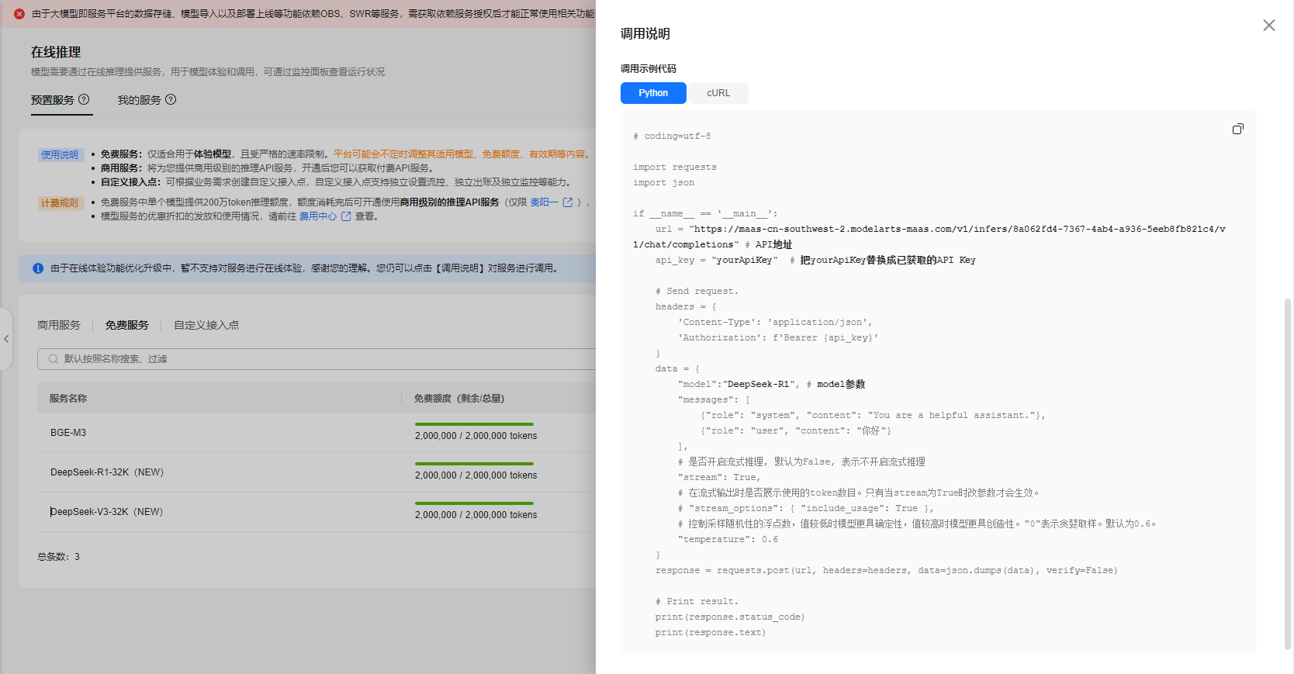Click the BGE-M3 quota progress bar
Viewport: 1294px width, 674px height.
tap(474, 424)
